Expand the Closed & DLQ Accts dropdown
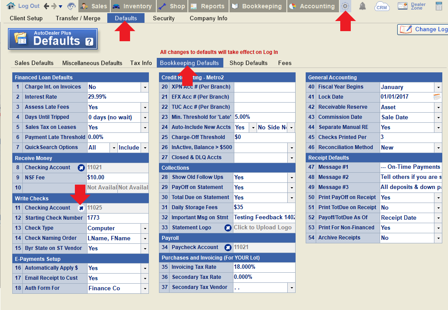 (291, 157)
